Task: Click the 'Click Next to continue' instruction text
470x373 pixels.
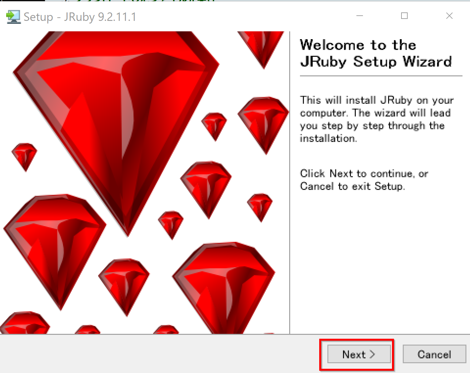Action: [x=364, y=180]
